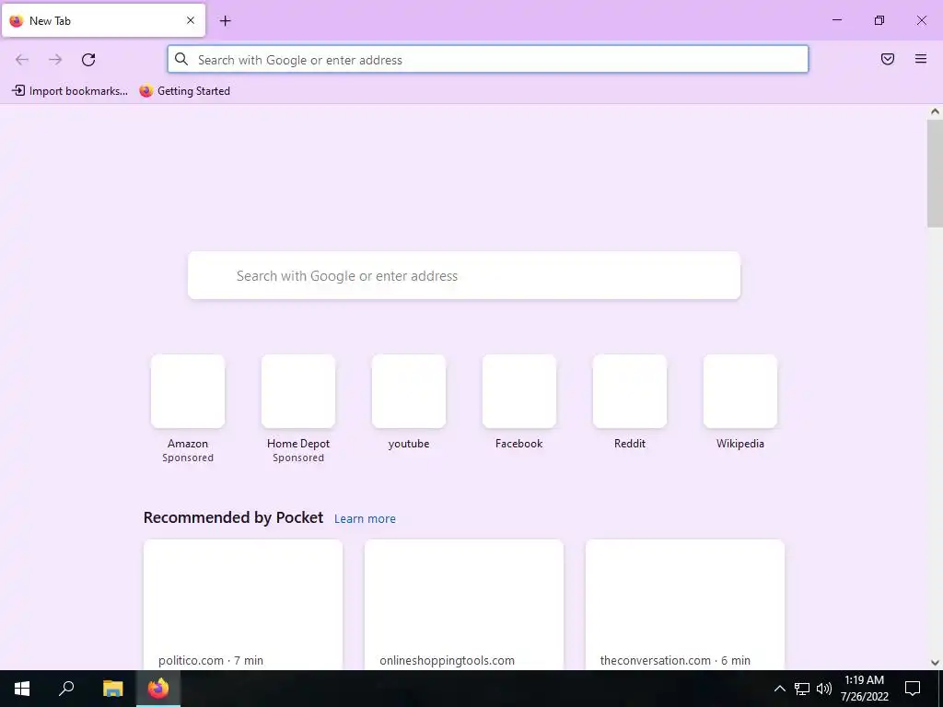Click the Back navigation arrow
This screenshot has width=943, height=707.
pyautogui.click(x=22, y=60)
